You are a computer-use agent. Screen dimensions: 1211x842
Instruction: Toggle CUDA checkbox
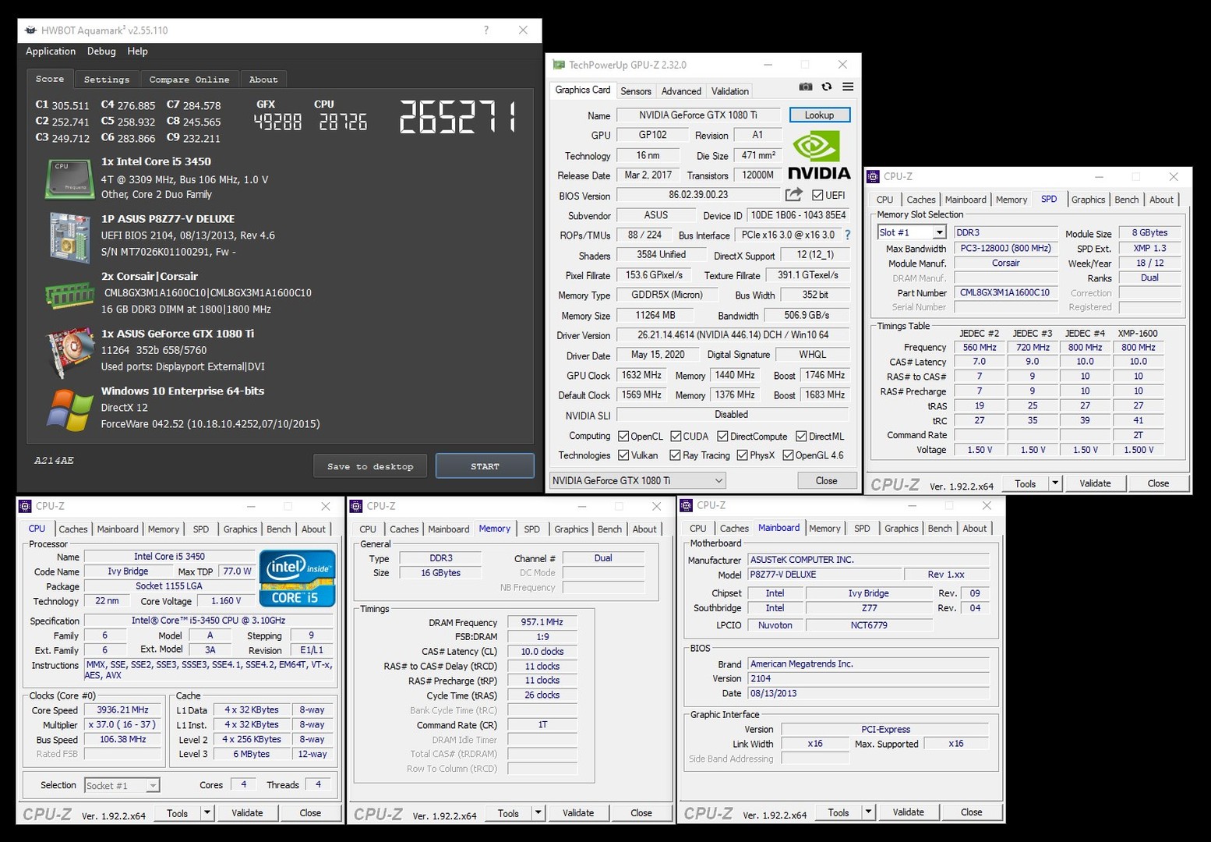coord(676,436)
